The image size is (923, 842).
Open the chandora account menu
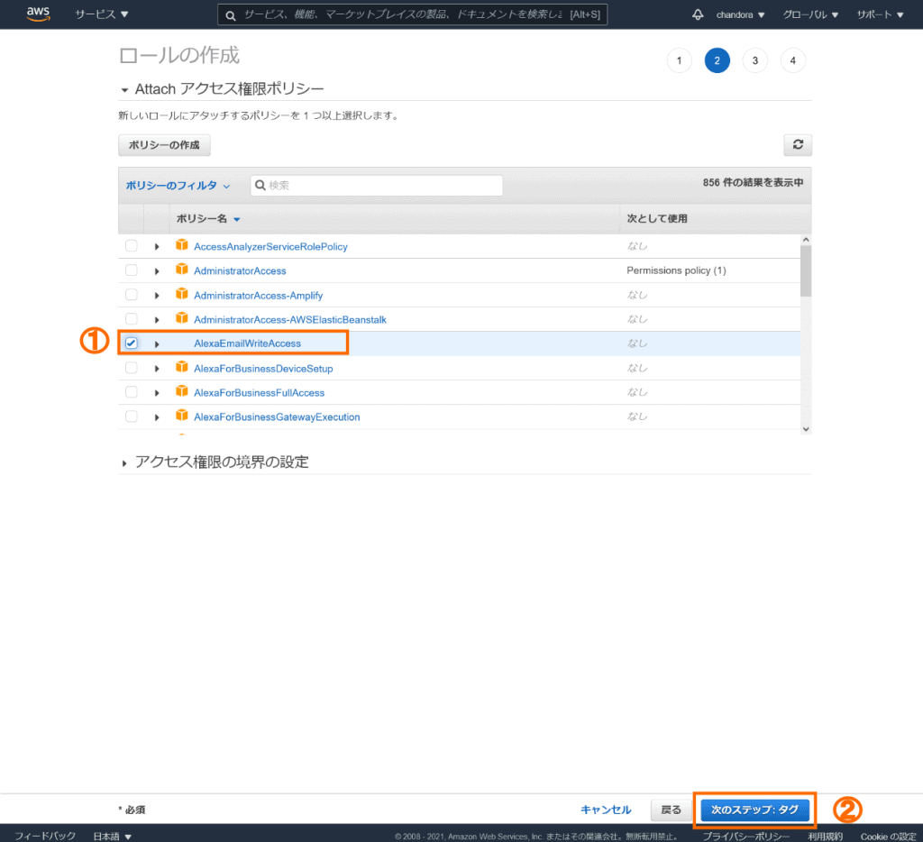click(x=740, y=14)
